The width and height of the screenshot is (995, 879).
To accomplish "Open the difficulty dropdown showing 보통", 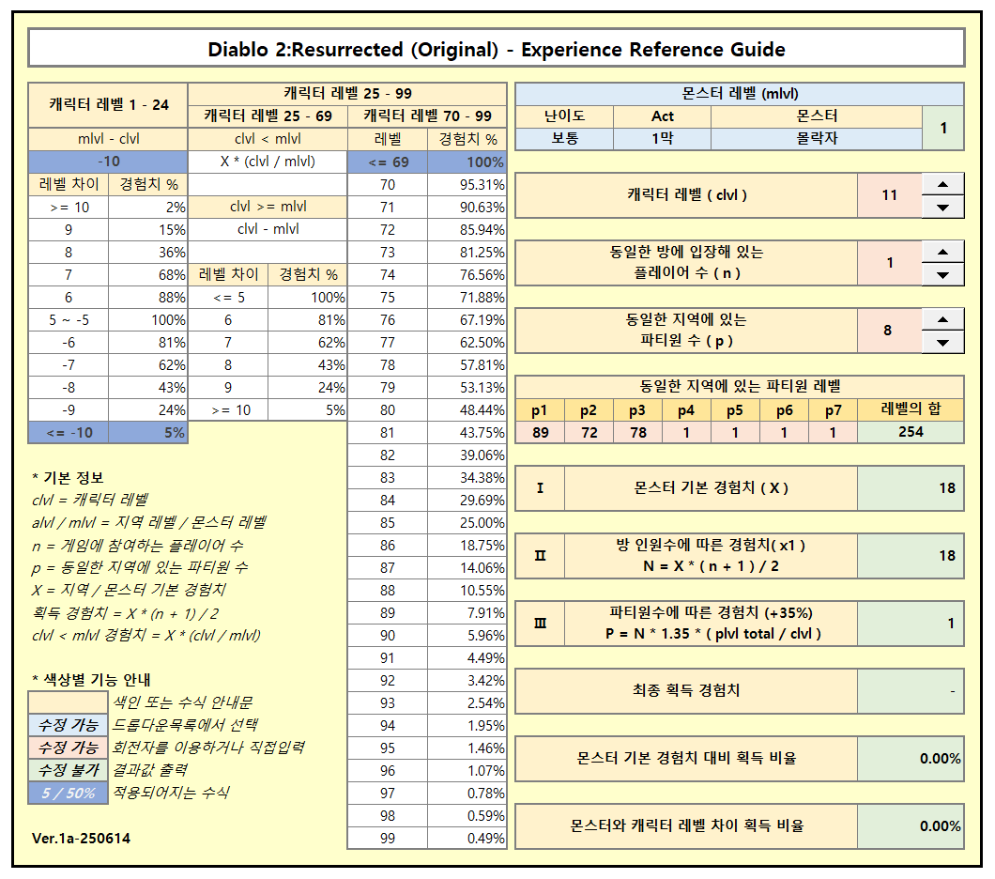I will (x=564, y=138).
